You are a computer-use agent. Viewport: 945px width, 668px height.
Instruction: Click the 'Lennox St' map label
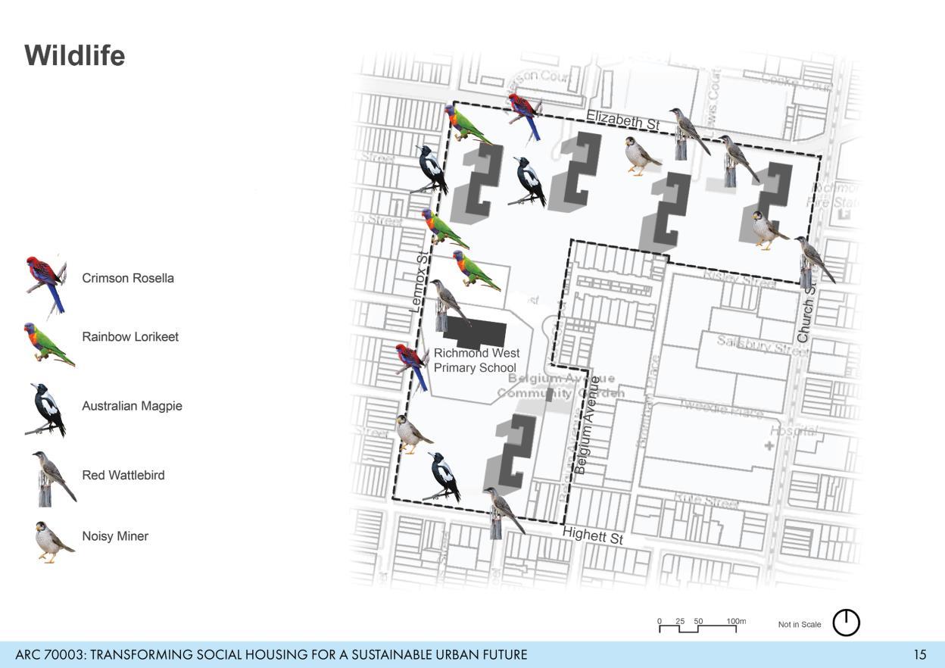tap(420, 282)
